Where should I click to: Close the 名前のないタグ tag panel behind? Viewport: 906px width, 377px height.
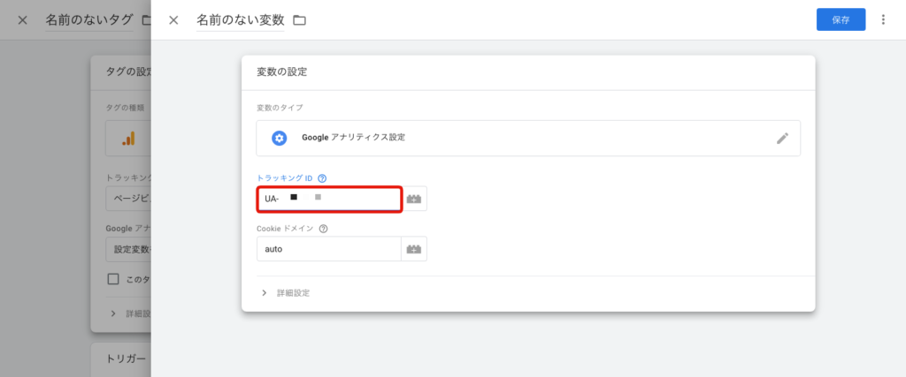pos(22,20)
